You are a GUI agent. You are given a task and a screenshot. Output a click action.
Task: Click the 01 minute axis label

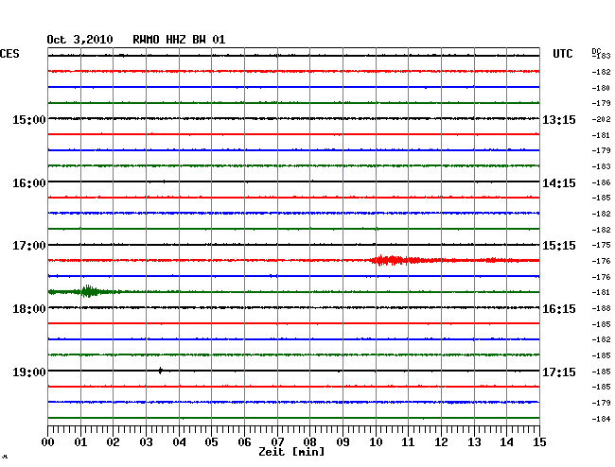(80, 441)
